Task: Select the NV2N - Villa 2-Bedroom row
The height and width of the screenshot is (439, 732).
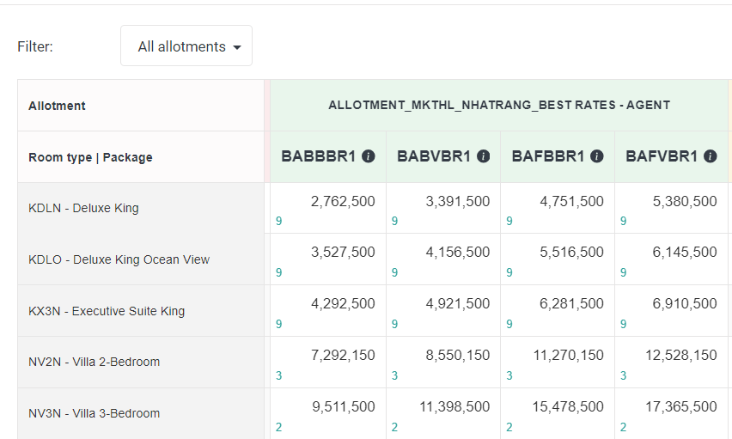Action: [x=94, y=362]
